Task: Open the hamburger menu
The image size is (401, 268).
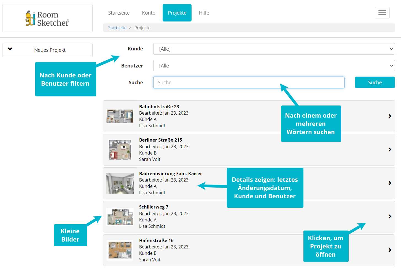Action: (x=382, y=13)
